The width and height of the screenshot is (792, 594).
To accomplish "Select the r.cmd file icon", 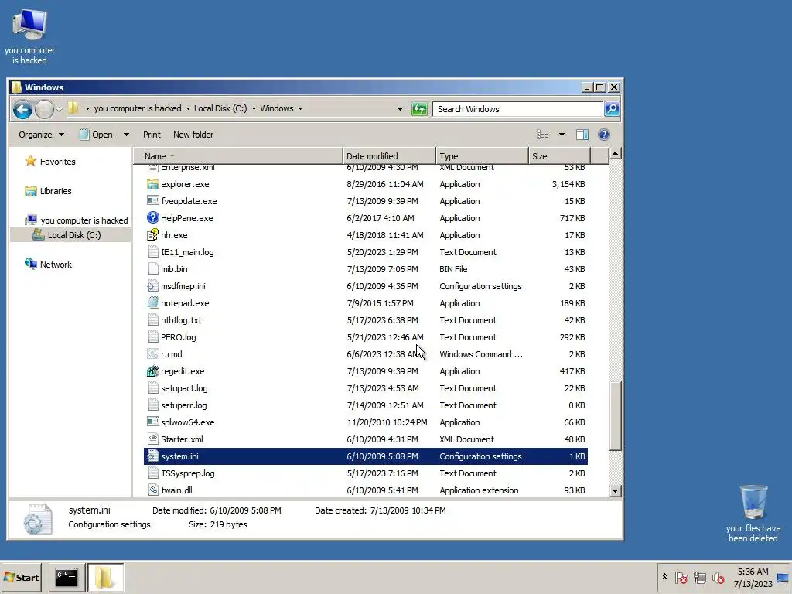I will tap(152, 354).
